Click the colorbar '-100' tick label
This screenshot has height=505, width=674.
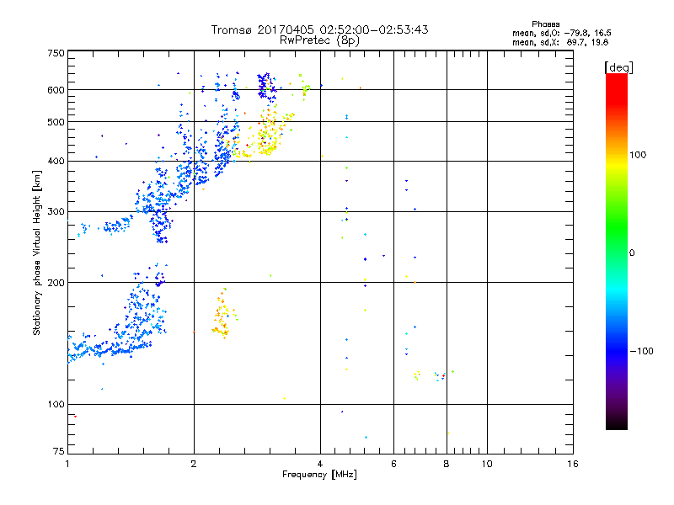(x=641, y=351)
